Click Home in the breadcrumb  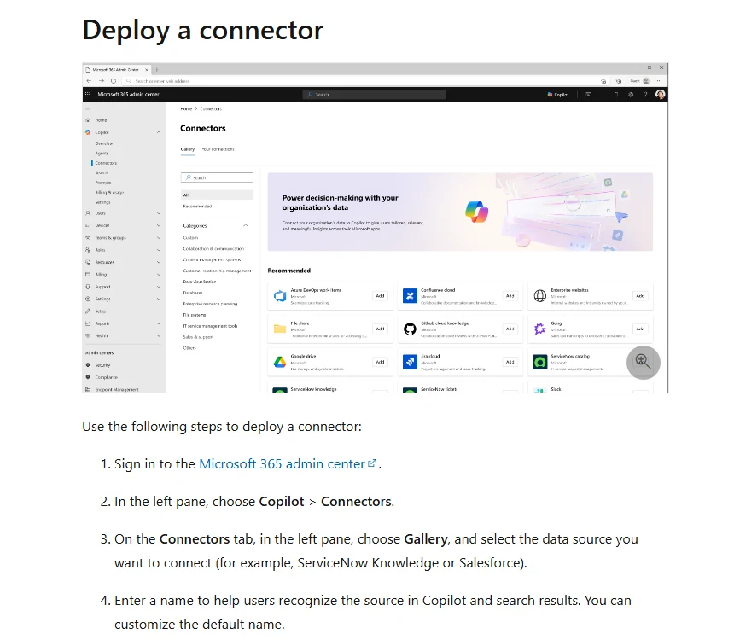(x=186, y=108)
